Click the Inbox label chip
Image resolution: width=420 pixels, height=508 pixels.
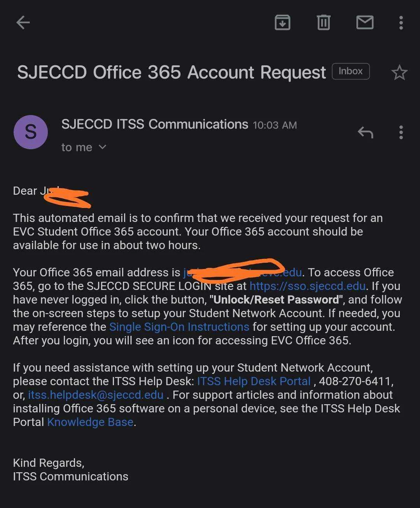350,72
